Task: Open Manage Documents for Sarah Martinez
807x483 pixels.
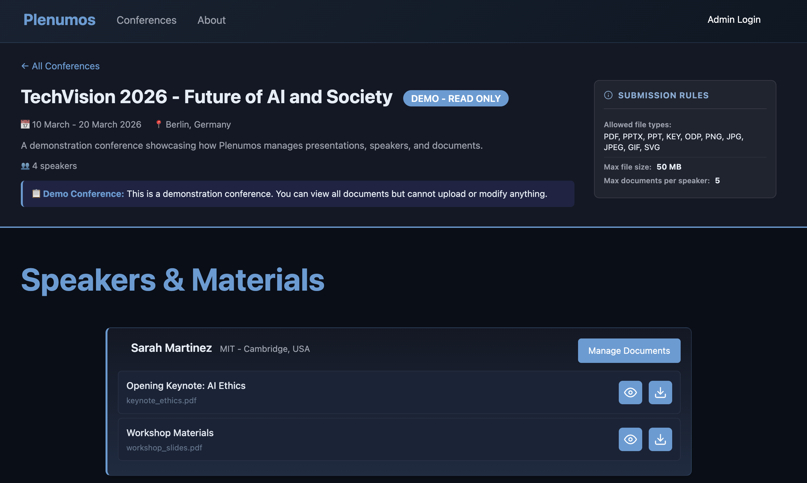Action: point(629,351)
